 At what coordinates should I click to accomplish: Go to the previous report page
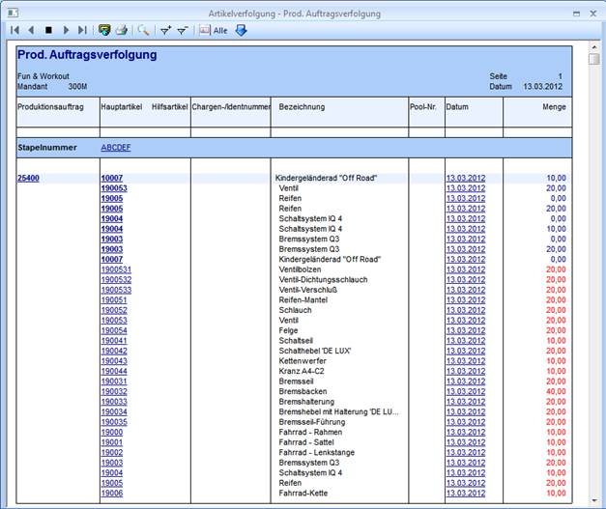click(x=31, y=31)
